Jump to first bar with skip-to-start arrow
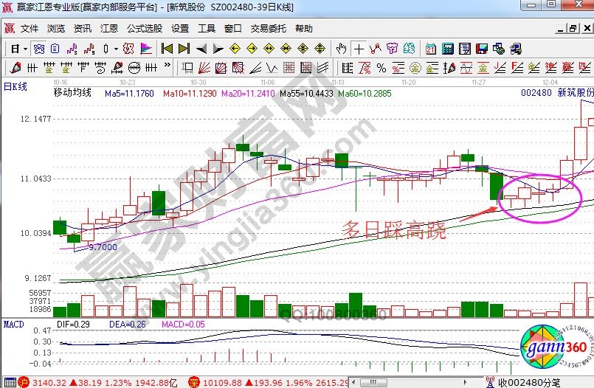Viewport: 594px width, 388px height. click(167, 49)
